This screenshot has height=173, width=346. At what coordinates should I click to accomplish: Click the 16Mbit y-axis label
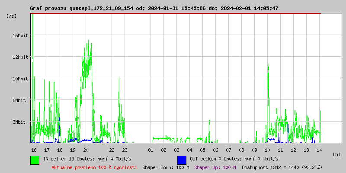coord(20,35)
